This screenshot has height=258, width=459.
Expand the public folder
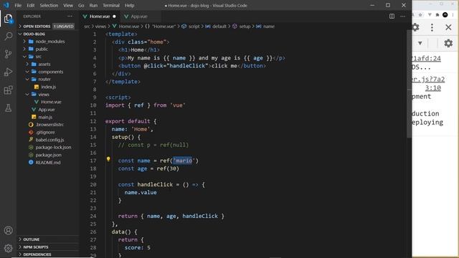click(48, 49)
